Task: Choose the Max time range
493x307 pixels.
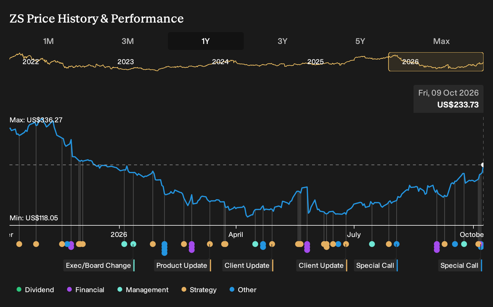Action: pos(441,41)
